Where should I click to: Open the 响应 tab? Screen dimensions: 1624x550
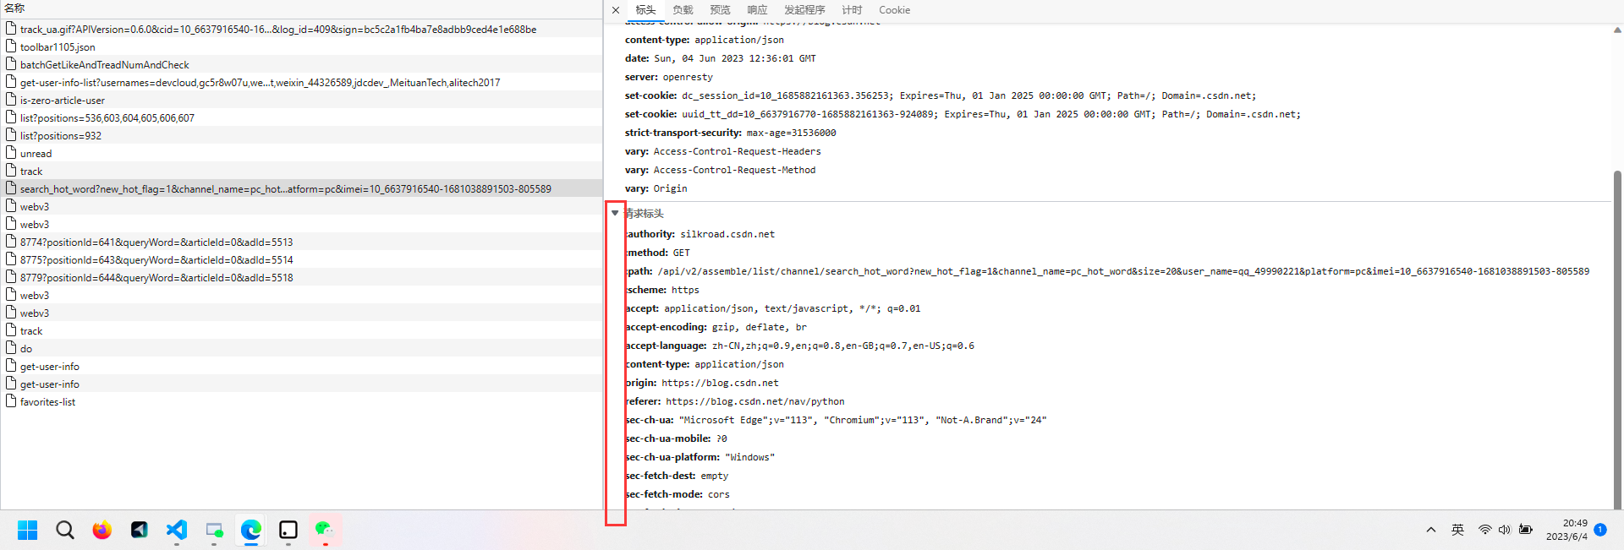[757, 10]
